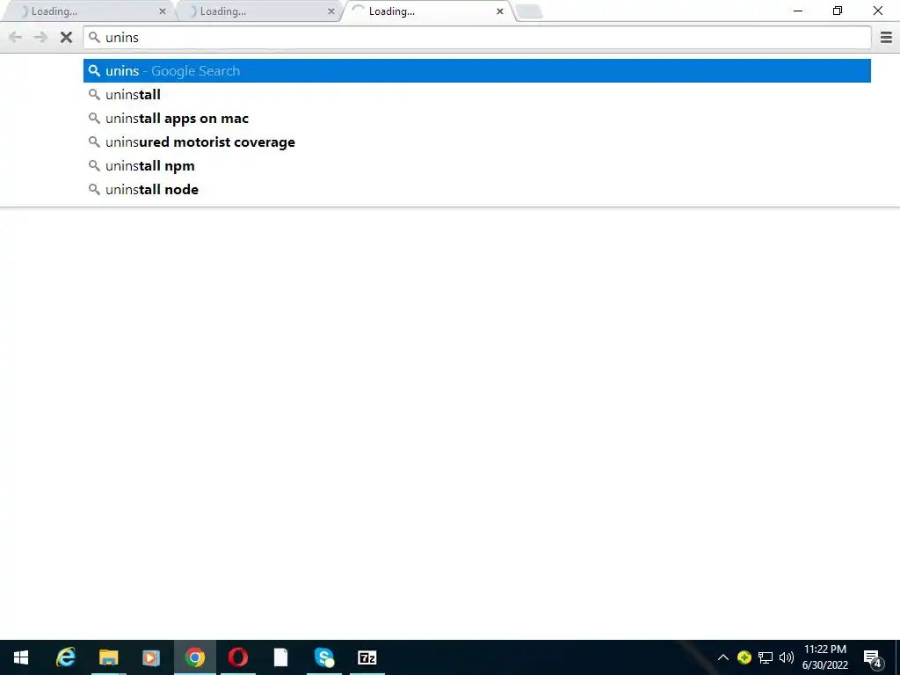Open the Windows Start menu
900x675 pixels.
point(21,657)
